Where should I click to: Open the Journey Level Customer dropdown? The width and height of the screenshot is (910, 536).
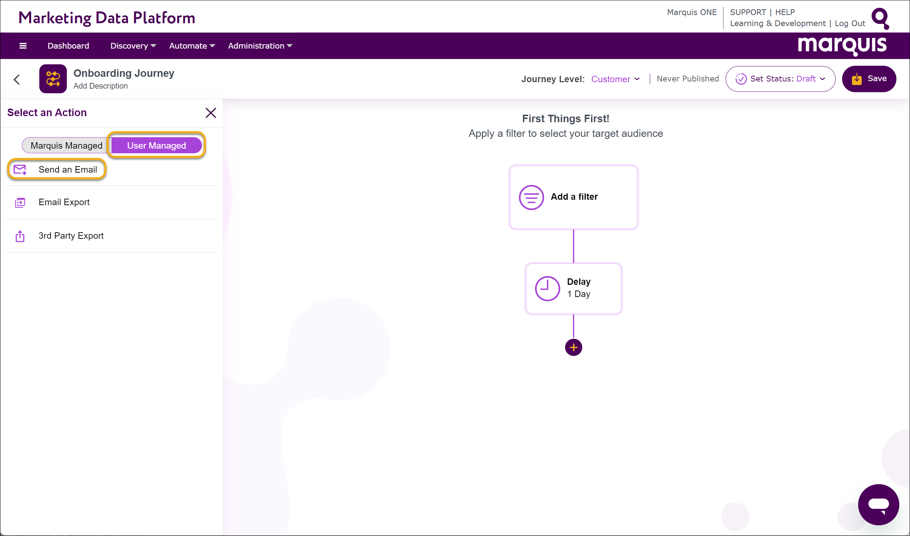pyautogui.click(x=615, y=79)
